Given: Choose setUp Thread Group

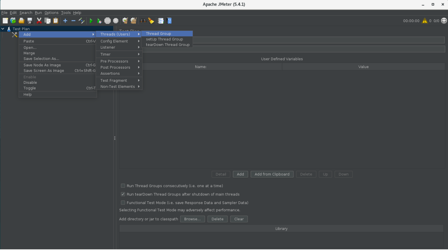Looking at the screenshot, I should (167, 39).
